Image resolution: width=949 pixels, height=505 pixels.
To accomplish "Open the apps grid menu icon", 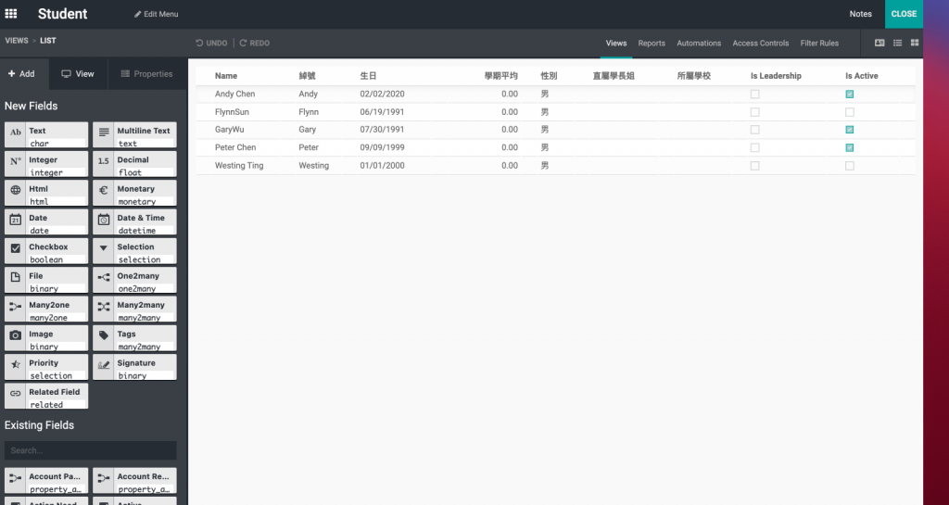I will [11, 13].
